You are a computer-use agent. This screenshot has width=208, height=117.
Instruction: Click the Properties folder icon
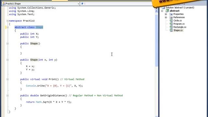pos(171,14)
